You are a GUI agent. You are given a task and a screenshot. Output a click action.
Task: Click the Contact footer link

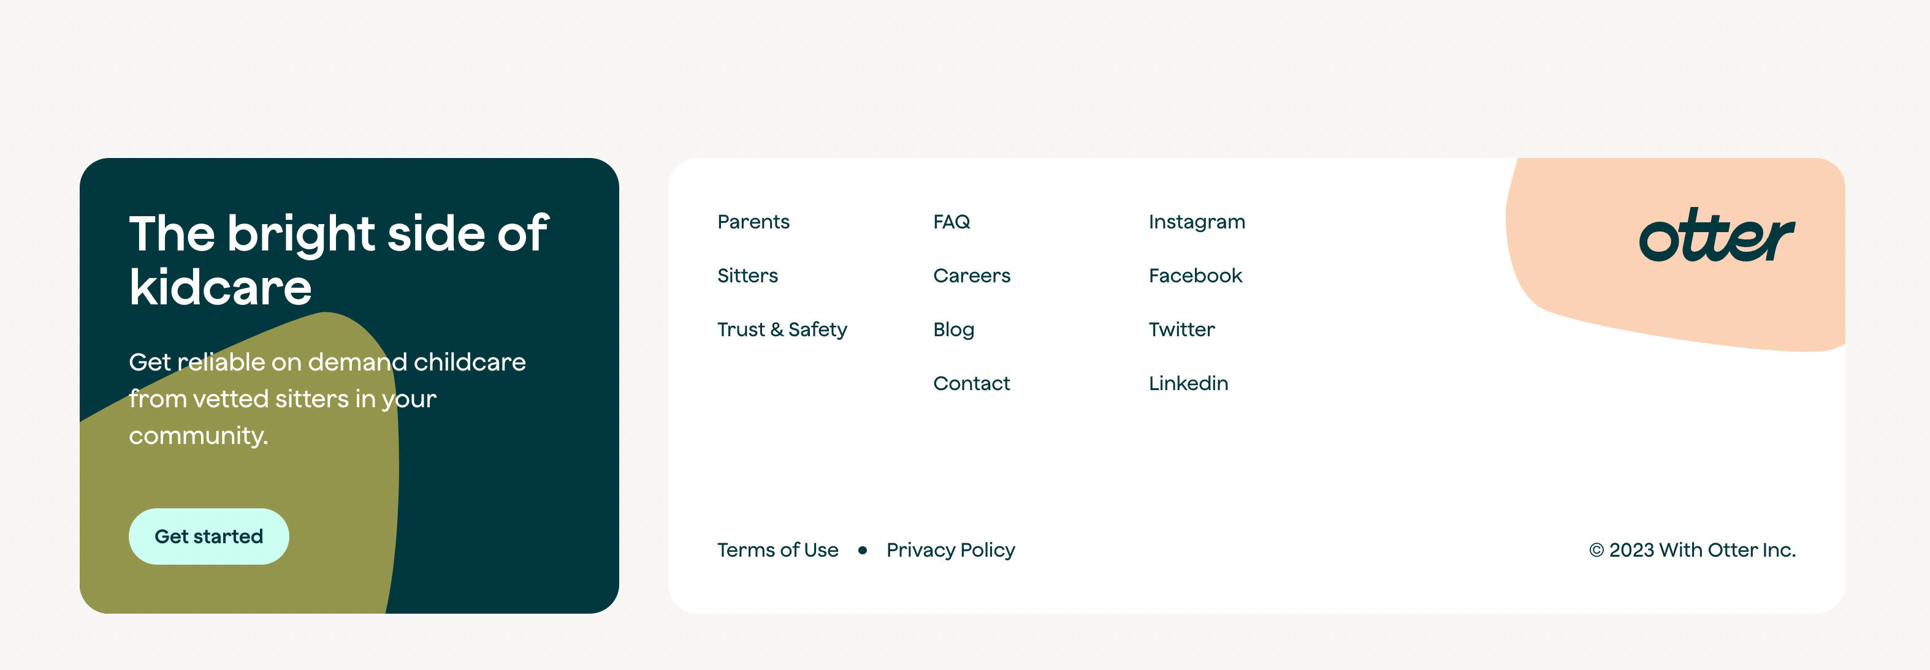pyautogui.click(x=971, y=383)
